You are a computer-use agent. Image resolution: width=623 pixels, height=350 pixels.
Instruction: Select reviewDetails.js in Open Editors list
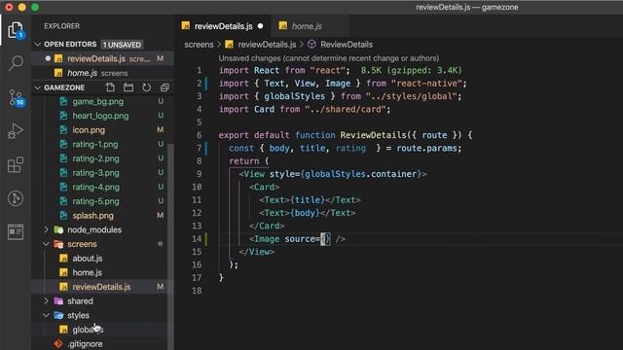pos(102,58)
